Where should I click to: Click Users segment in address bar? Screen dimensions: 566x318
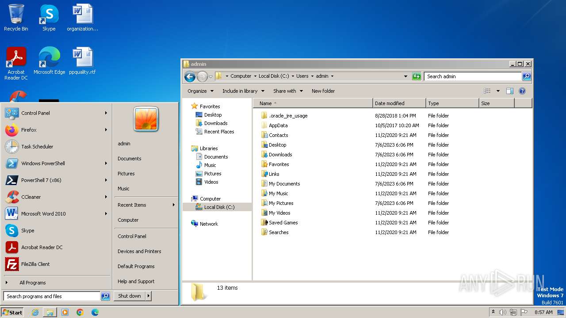click(x=302, y=76)
